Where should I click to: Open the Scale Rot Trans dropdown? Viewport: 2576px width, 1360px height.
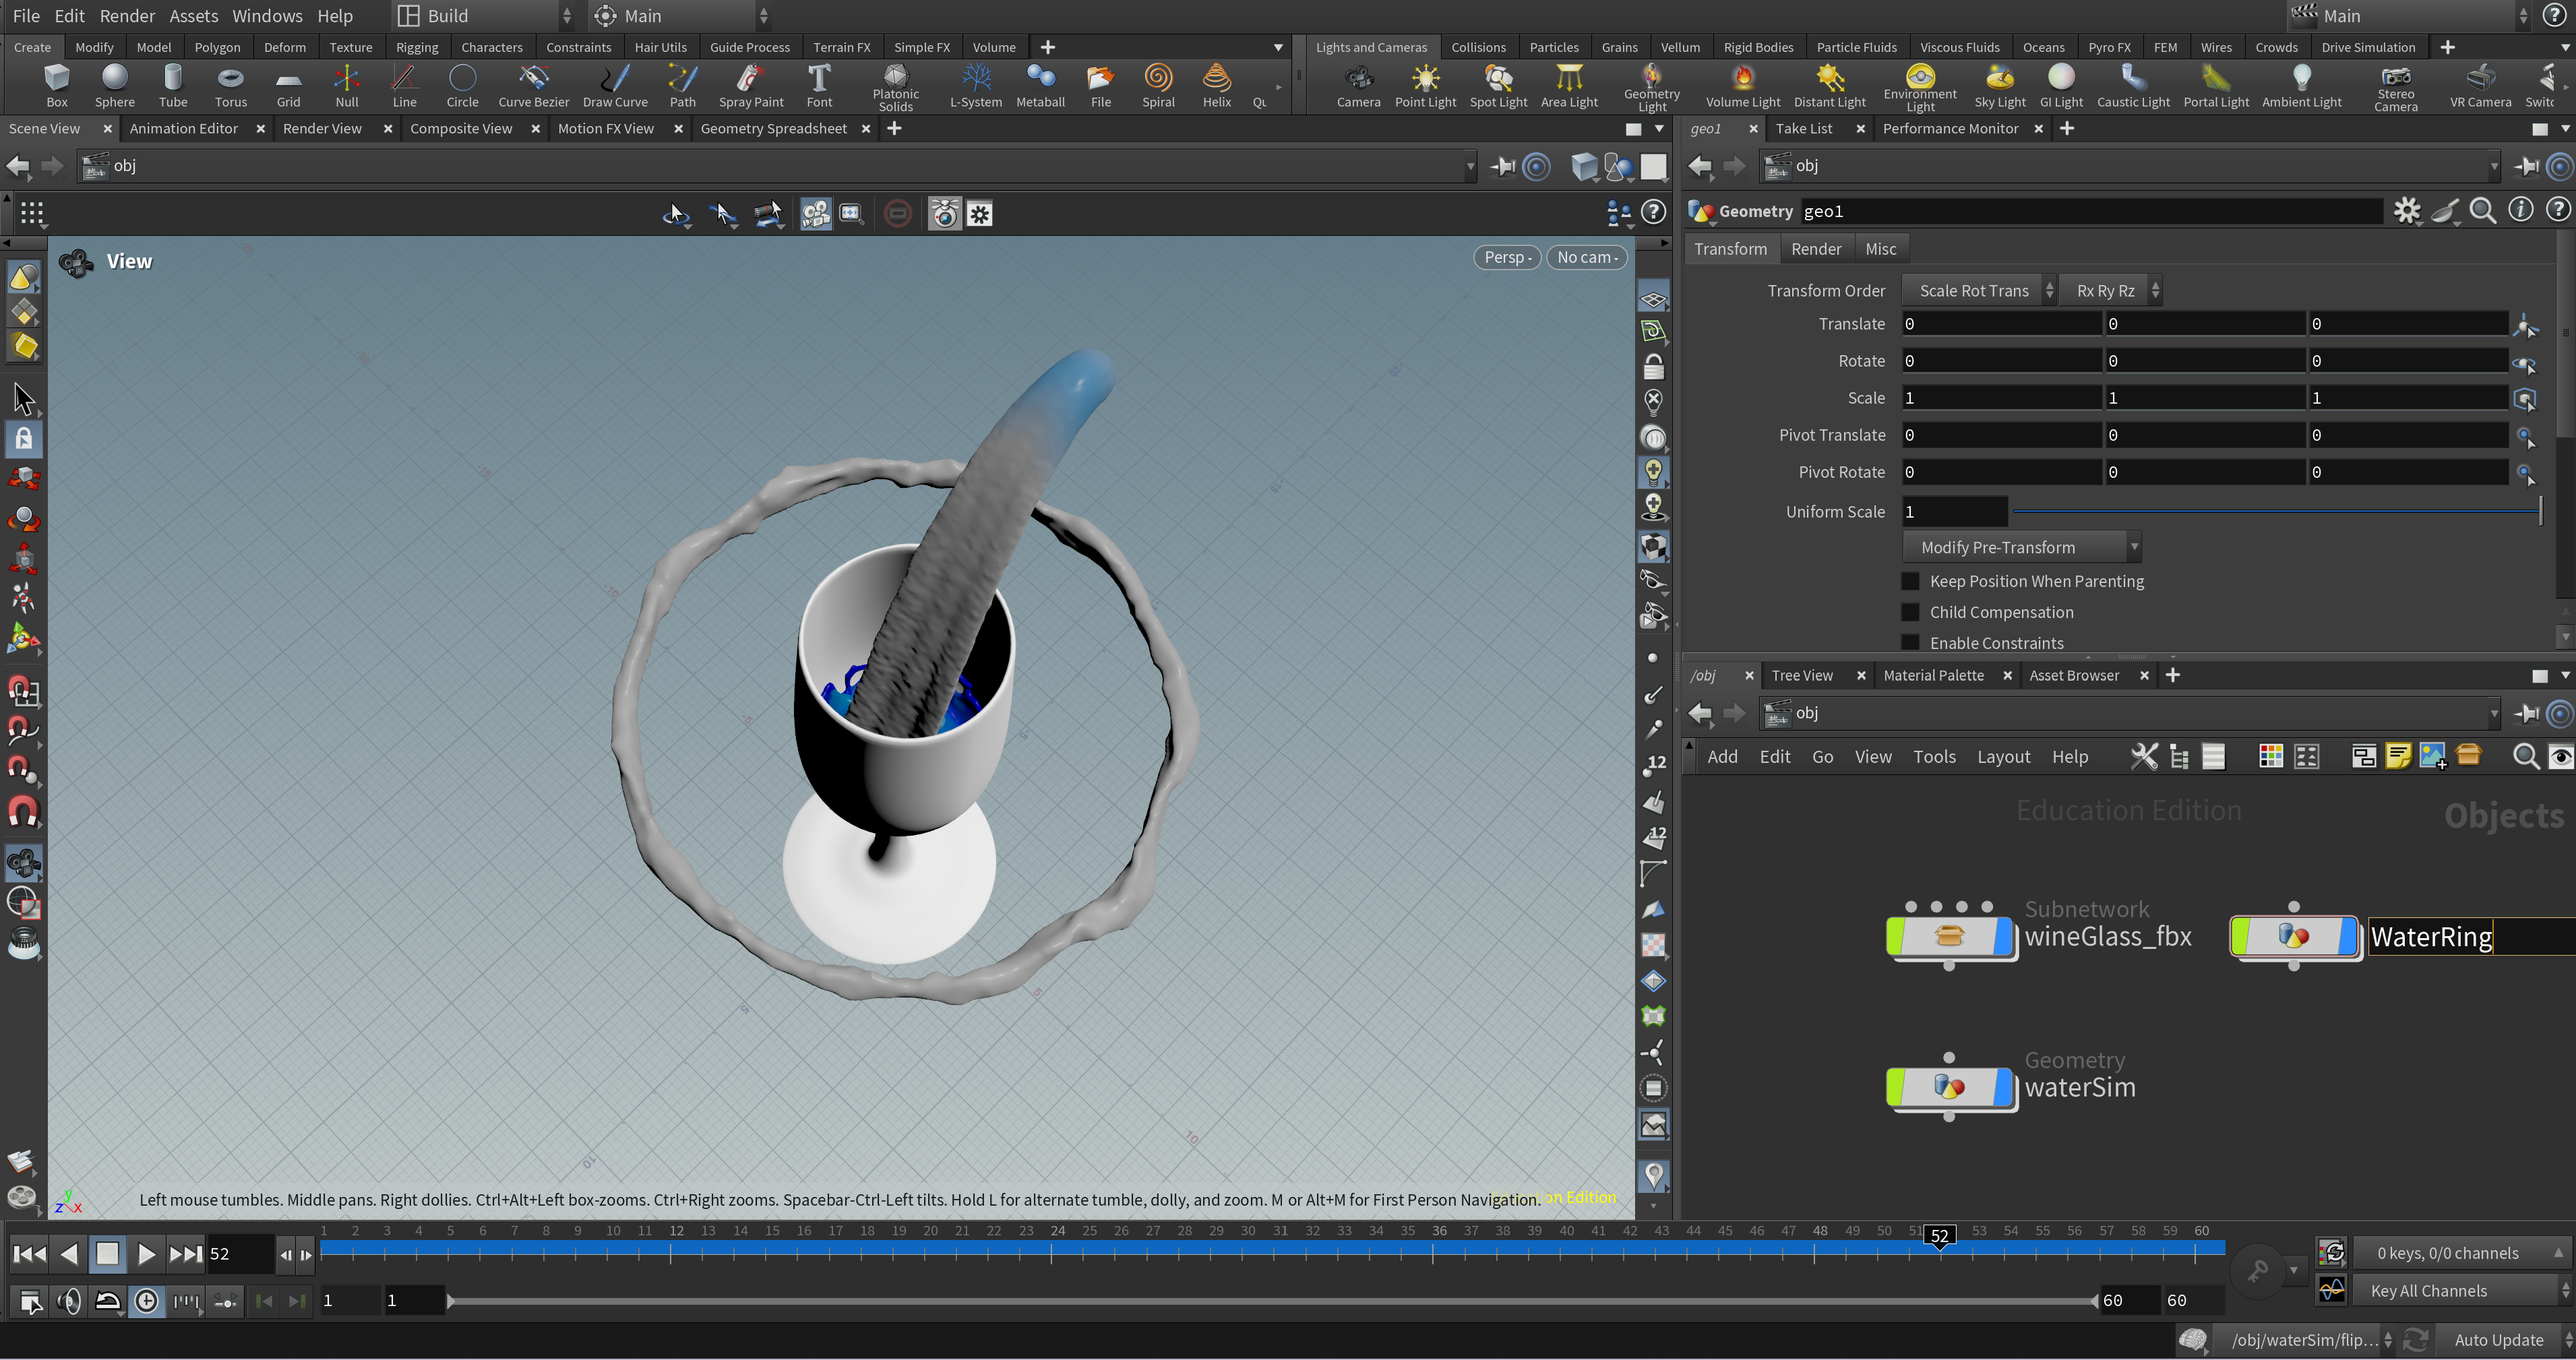click(x=1977, y=291)
